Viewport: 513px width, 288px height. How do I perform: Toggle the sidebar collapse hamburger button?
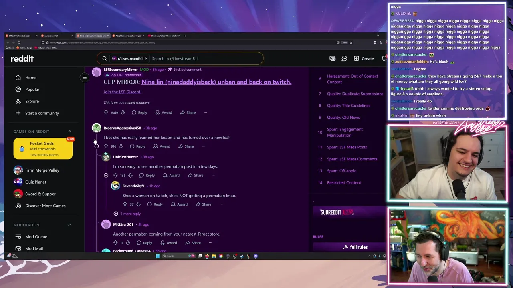[x=84, y=77]
